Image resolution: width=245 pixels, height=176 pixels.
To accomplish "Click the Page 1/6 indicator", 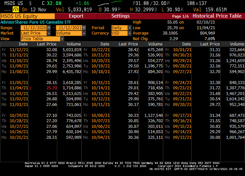I will 180,16.
